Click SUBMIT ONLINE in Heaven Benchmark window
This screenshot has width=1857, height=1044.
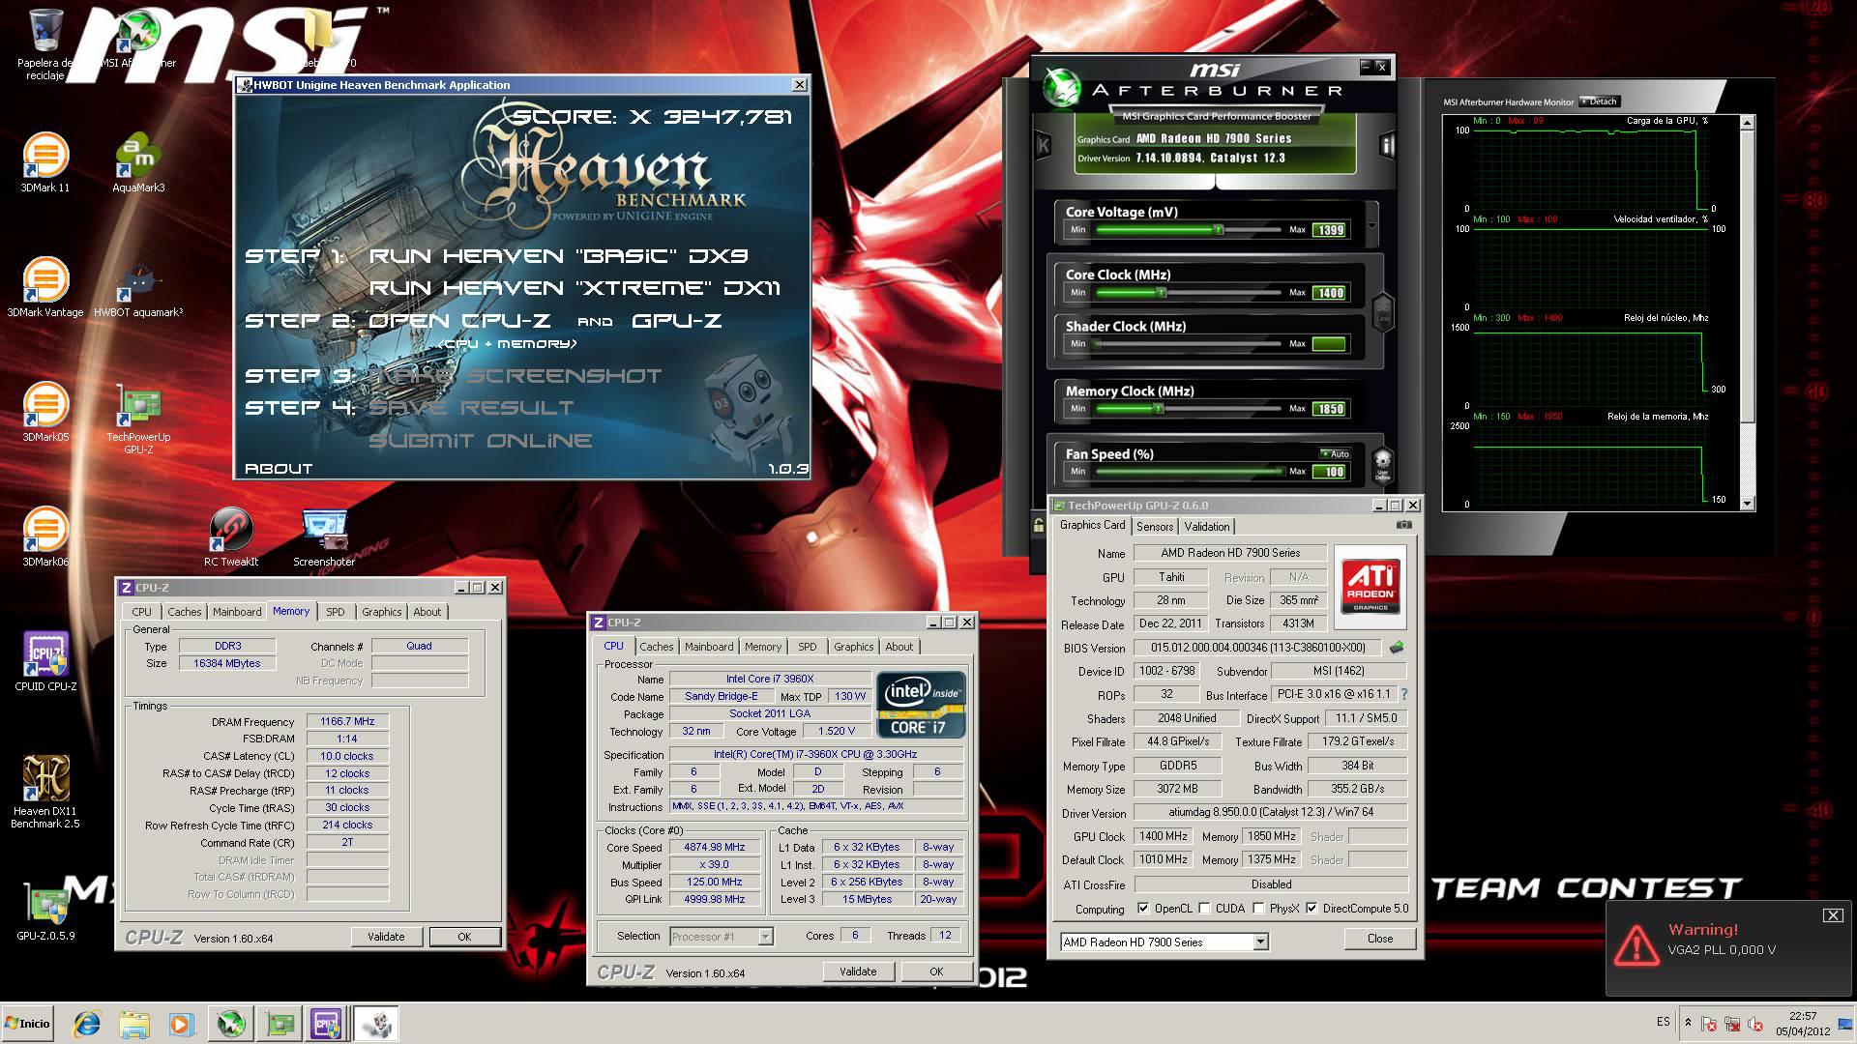480,441
